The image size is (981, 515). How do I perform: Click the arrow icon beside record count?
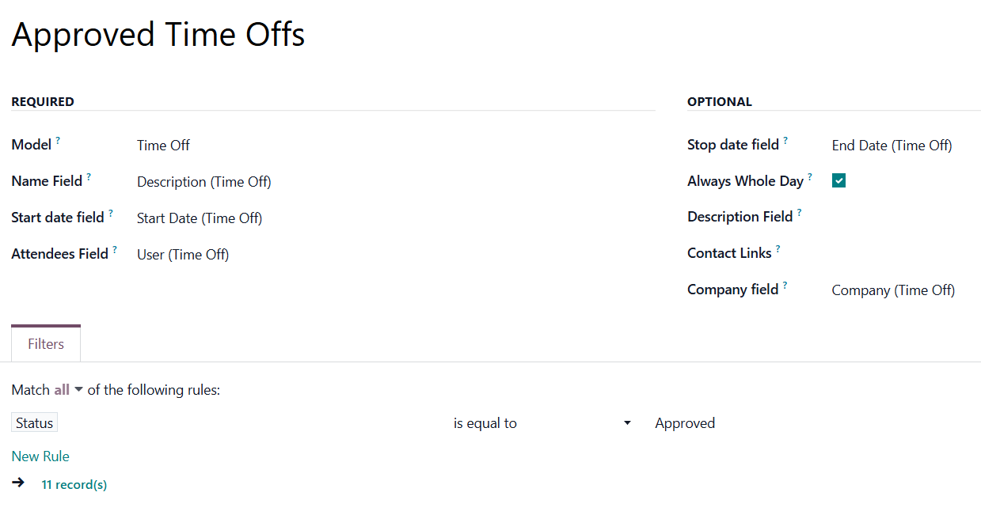(19, 483)
